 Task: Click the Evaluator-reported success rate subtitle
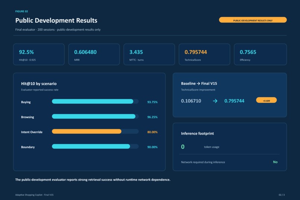[x=39, y=90]
